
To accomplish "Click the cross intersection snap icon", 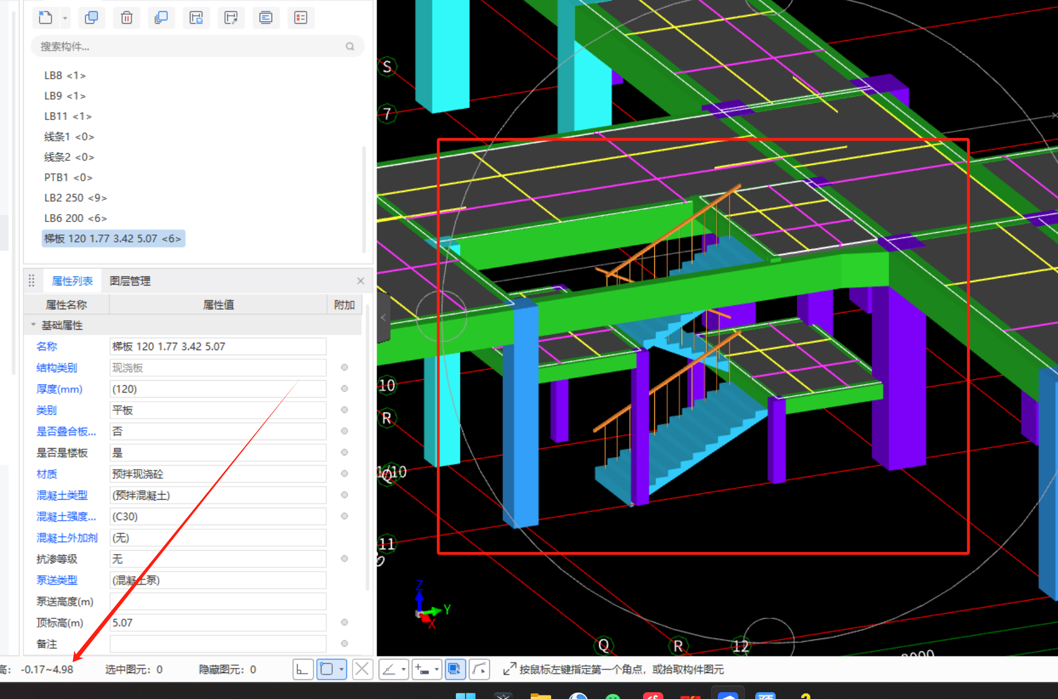I will [362, 669].
